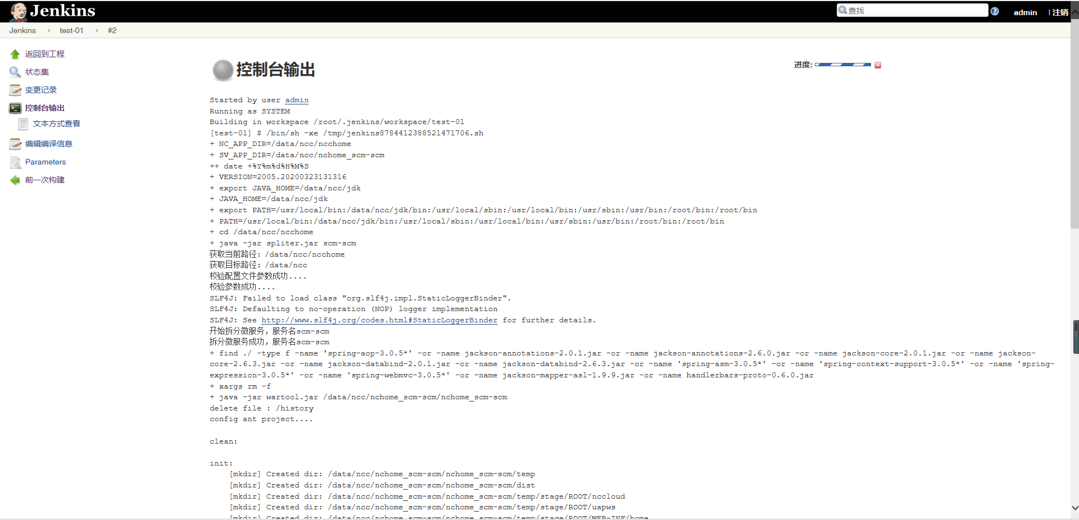Click the green up arrow icon for 返回到工程

click(x=15, y=54)
